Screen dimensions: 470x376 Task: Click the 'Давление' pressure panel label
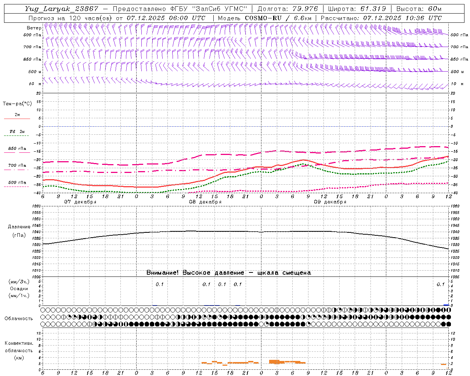[x=18, y=227]
